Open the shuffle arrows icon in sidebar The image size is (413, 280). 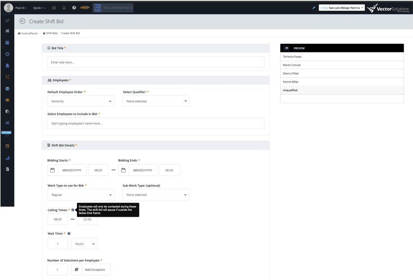7,123
